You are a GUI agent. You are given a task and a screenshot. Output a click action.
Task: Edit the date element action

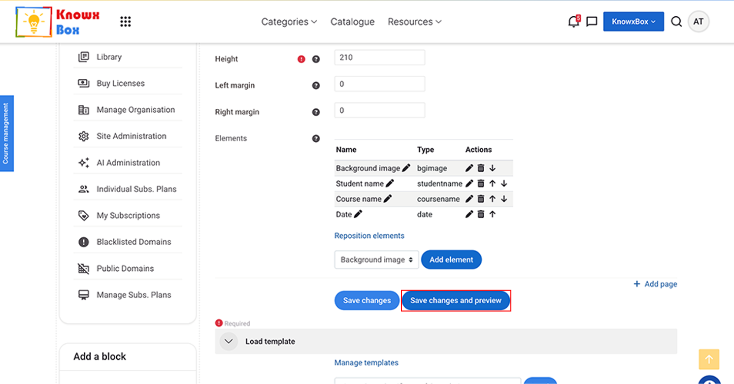(x=469, y=214)
